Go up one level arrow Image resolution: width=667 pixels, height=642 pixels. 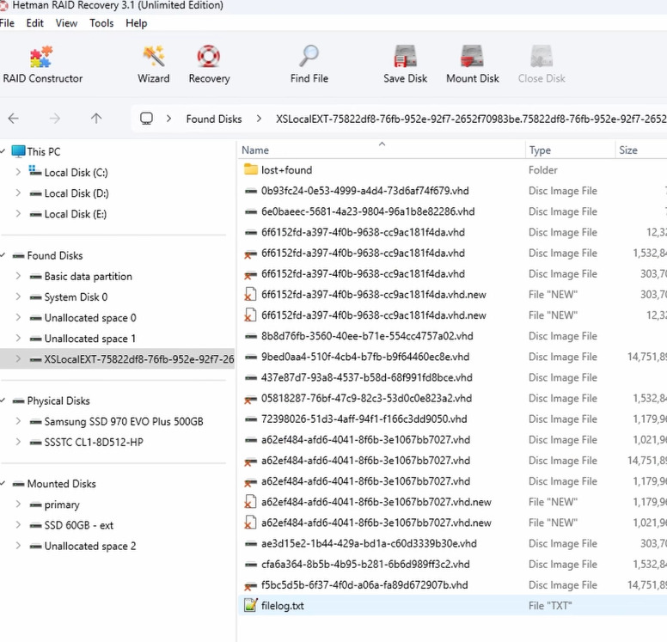click(x=96, y=119)
